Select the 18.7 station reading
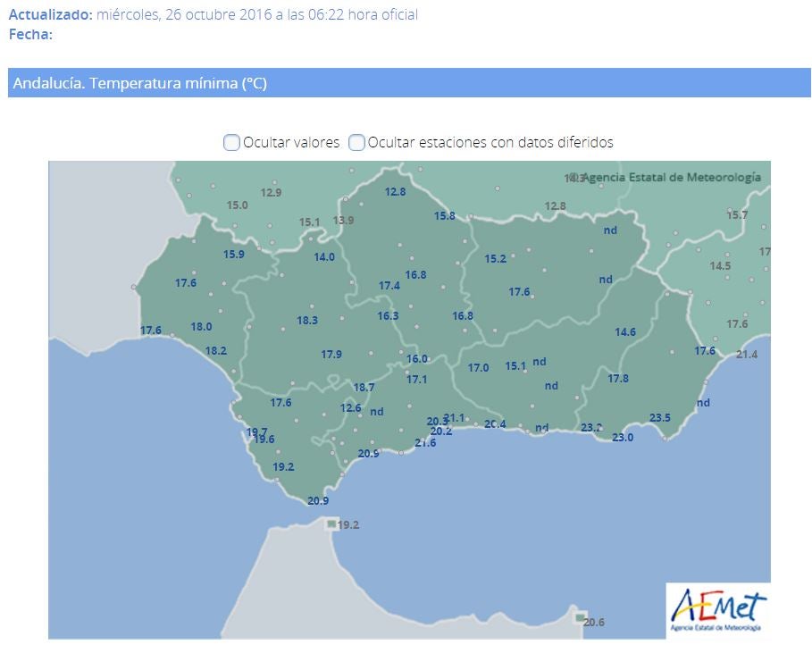Image resolution: width=812 pixels, height=670 pixels. (x=364, y=388)
